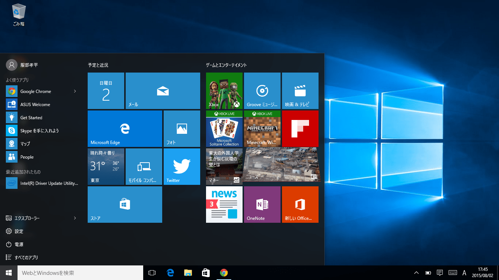The width and height of the screenshot is (499, 280).
Task: Open the white news app tile
Action: pos(224,205)
